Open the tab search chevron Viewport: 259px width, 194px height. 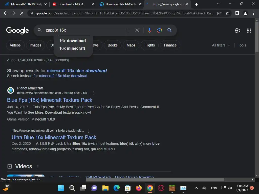click(x=218, y=4)
